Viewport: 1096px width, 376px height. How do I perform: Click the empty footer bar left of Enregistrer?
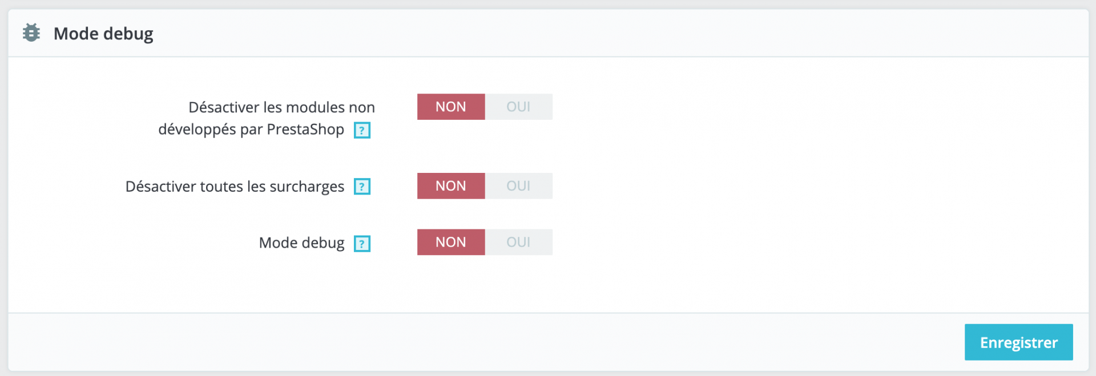click(x=485, y=342)
